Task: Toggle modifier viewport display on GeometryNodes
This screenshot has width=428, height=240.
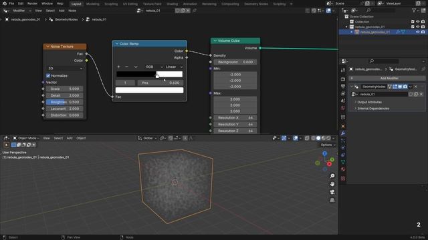Action: tap(400, 87)
